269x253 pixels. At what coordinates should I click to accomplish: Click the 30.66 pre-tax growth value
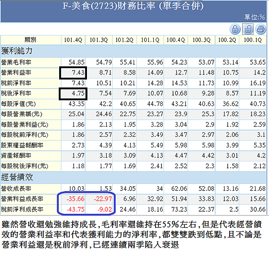click(258, 209)
